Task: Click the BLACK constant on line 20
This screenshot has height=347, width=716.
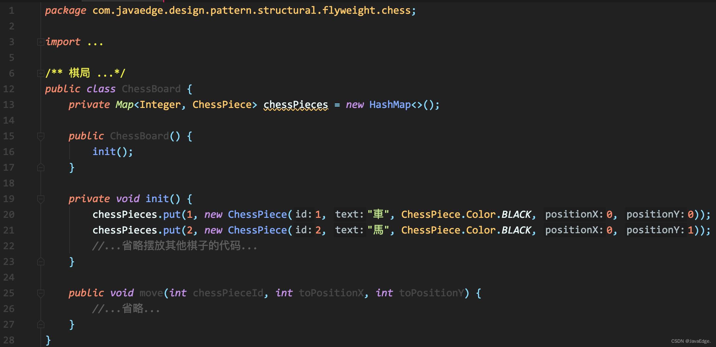Action: [x=516, y=215]
